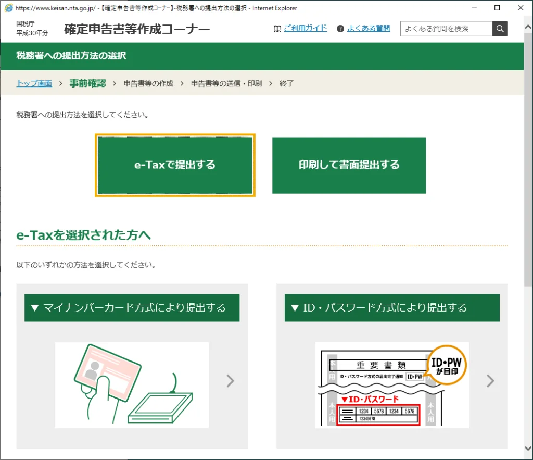Image resolution: width=533 pixels, height=460 pixels.
Task: Close the Internet Explorer window
Action: (521, 8)
